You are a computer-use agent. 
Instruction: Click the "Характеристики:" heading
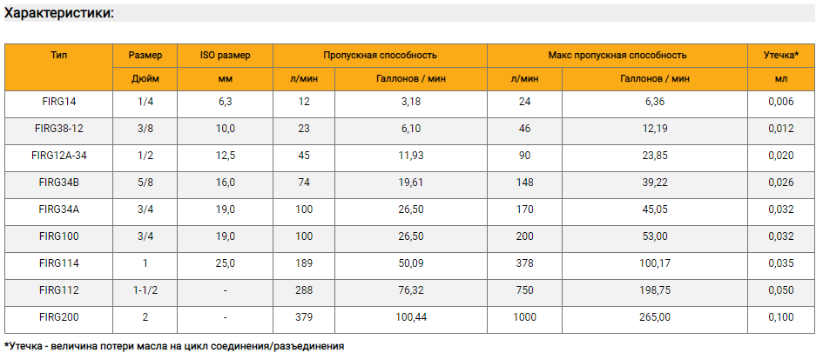click(59, 14)
